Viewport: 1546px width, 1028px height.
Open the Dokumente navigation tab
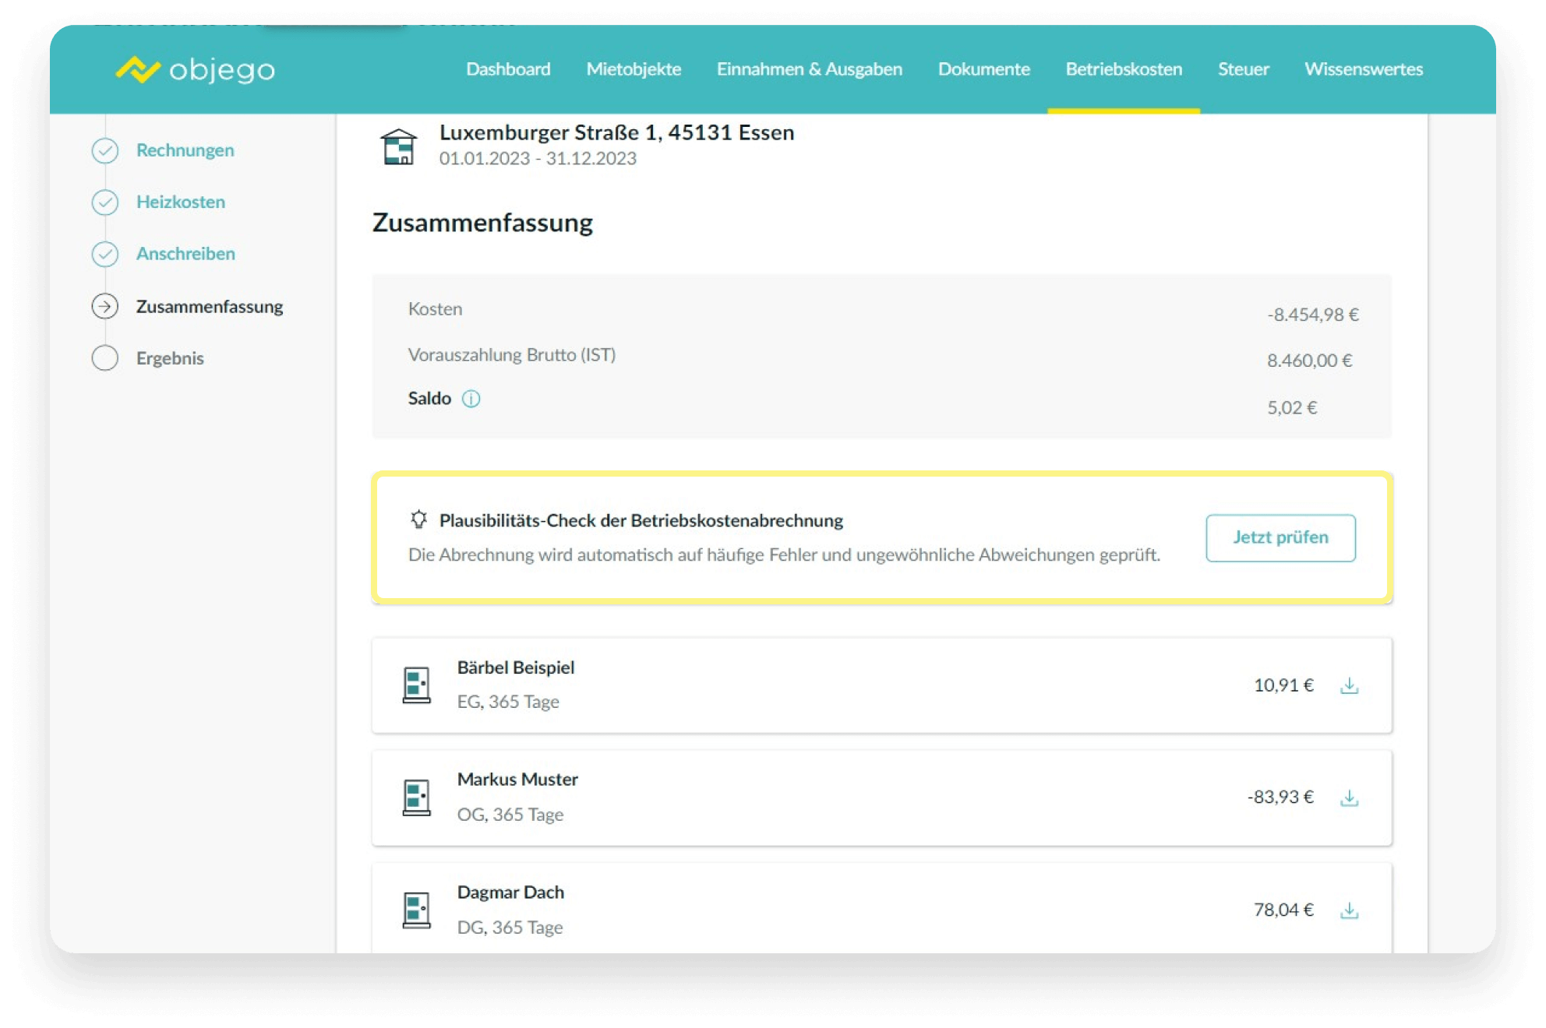983,69
